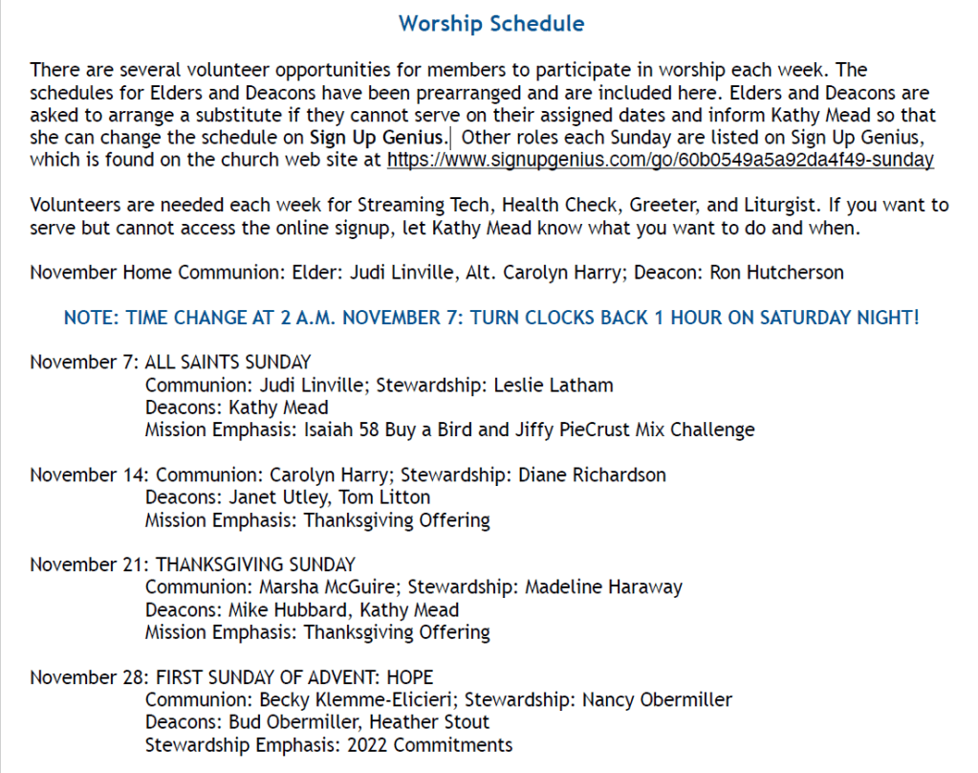Image resolution: width=978 pixels, height=773 pixels.
Task: Click the November Home Communion label
Action: (154, 272)
